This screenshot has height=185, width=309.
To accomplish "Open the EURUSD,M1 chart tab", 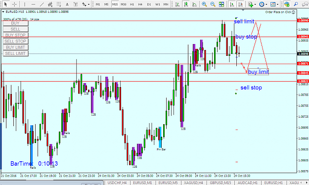I will point(142,183).
